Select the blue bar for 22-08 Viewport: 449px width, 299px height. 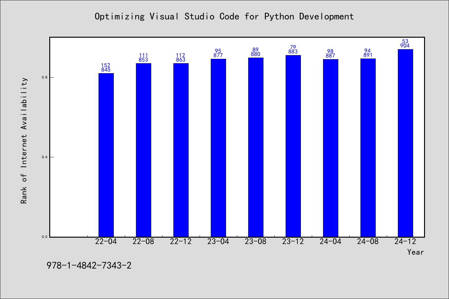tap(143, 150)
